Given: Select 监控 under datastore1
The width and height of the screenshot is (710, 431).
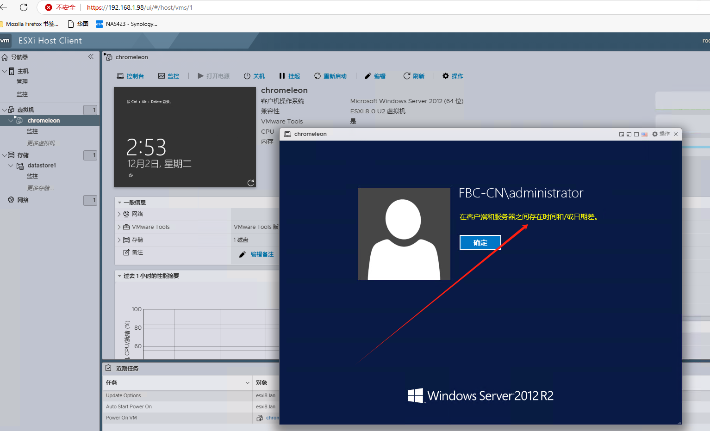Looking at the screenshot, I should [32, 176].
